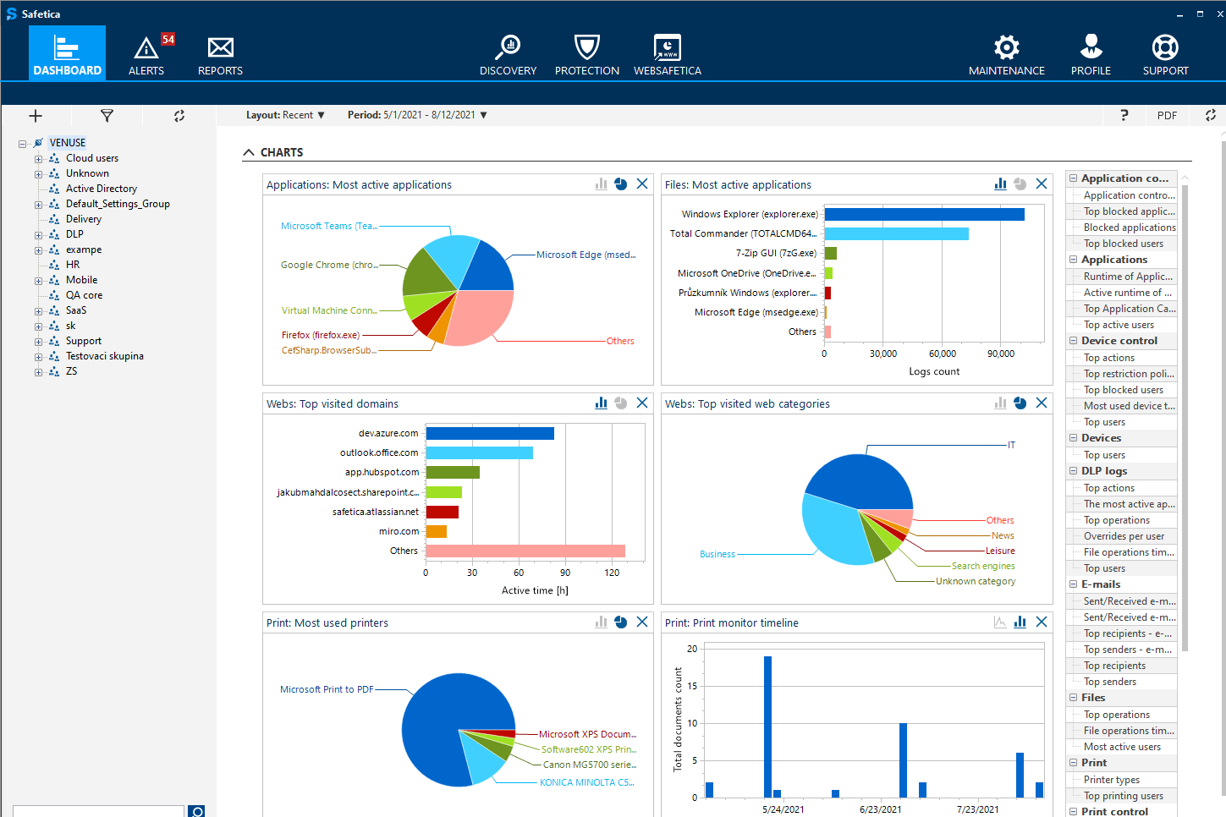1226x817 pixels.
Task: Close the Files: Most active applications chart
Action: (1042, 184)
